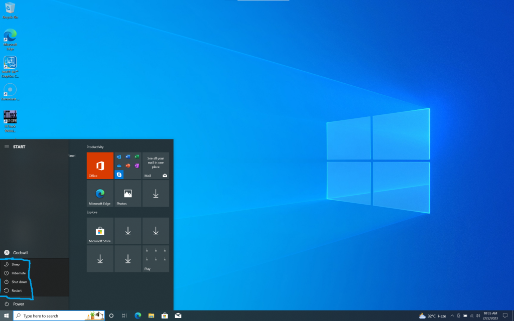Launch Skype from the Office apps tile

[x=119, y=175]
